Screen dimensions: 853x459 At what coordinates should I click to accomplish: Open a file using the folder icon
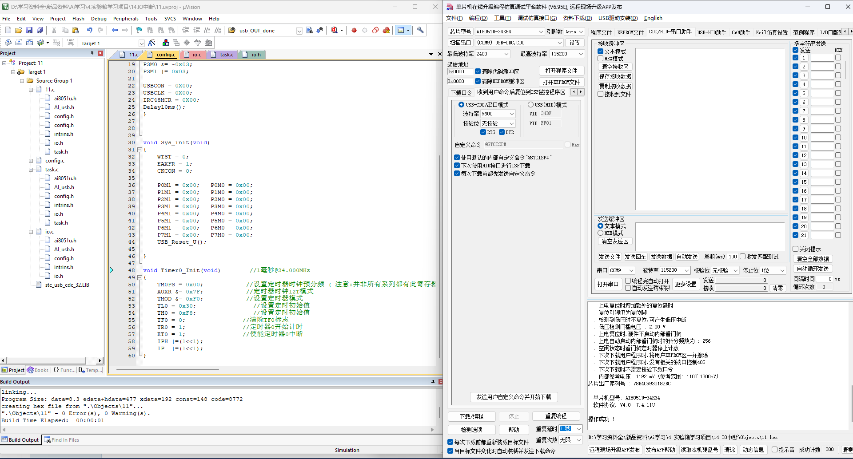coord(19,30)
